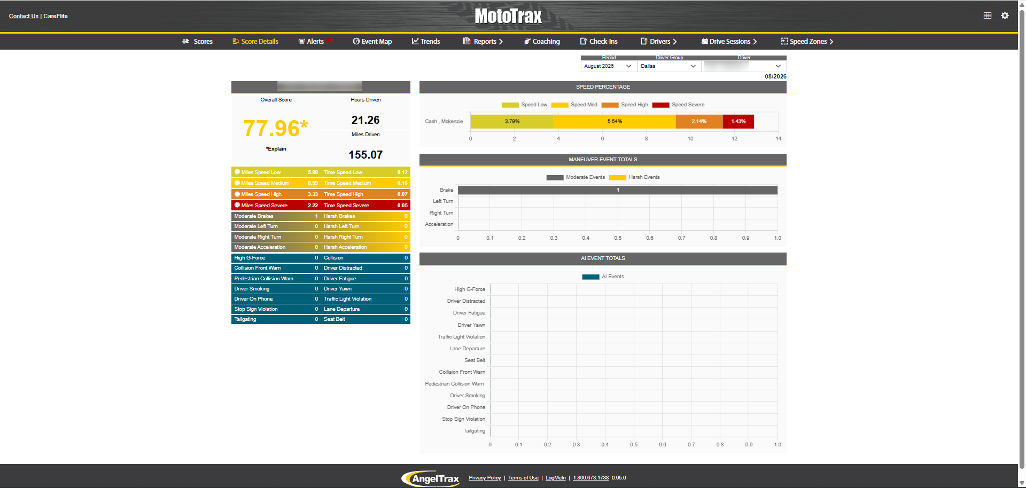Click the 3.79% Speed Low bar segment
Screen dimensions: 1026x488
click(x=512, y=122)
